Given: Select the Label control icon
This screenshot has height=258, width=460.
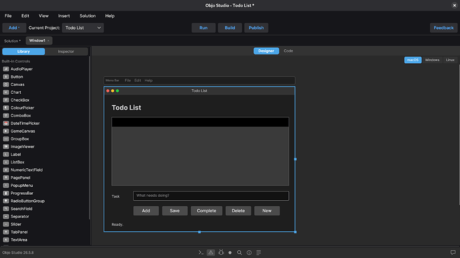Looking at the screenshot, I should pos(6,154).
